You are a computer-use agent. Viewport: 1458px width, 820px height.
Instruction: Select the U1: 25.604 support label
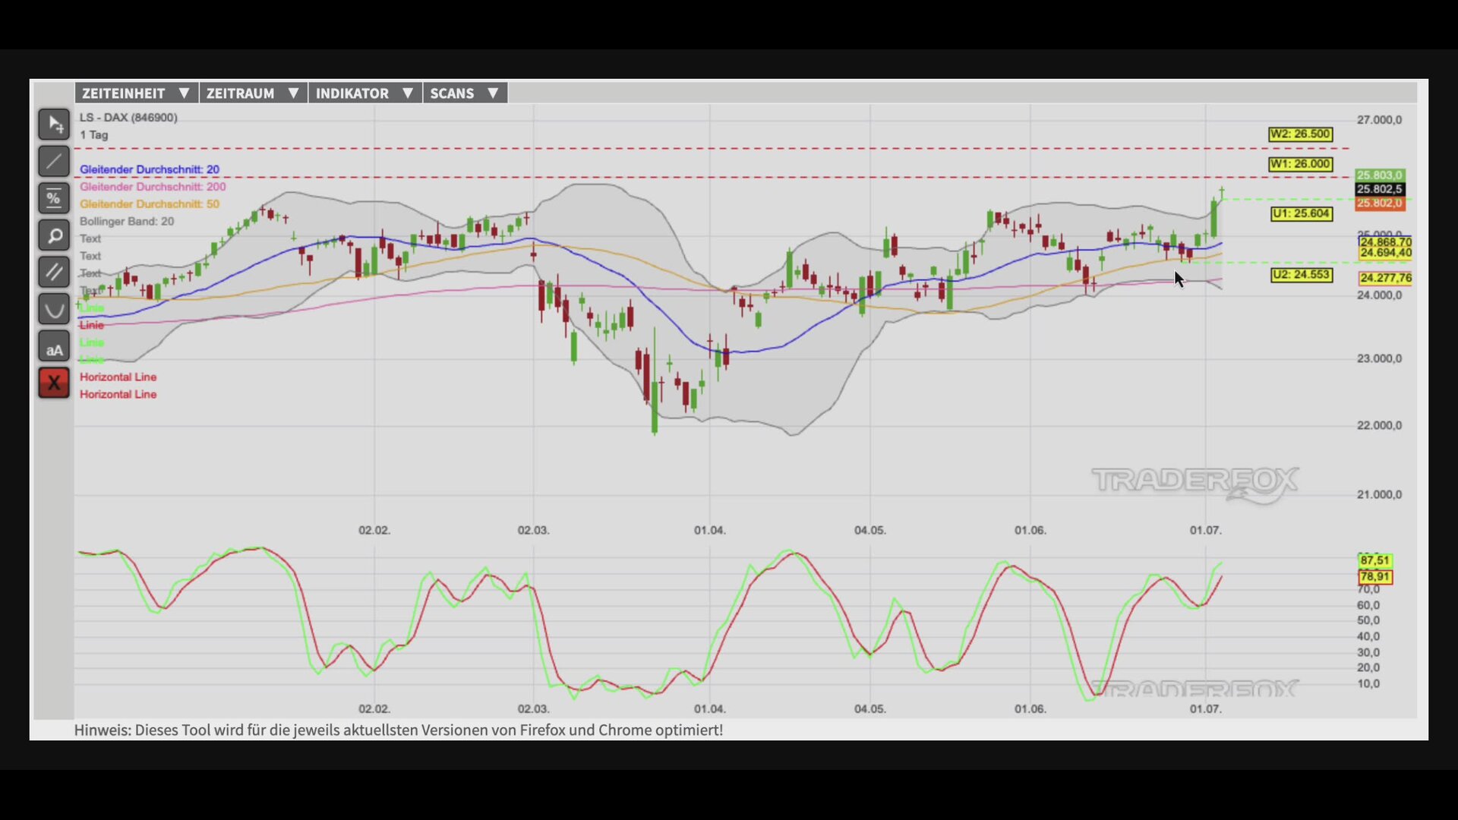pyautogui.click(x=1302, y=214)
